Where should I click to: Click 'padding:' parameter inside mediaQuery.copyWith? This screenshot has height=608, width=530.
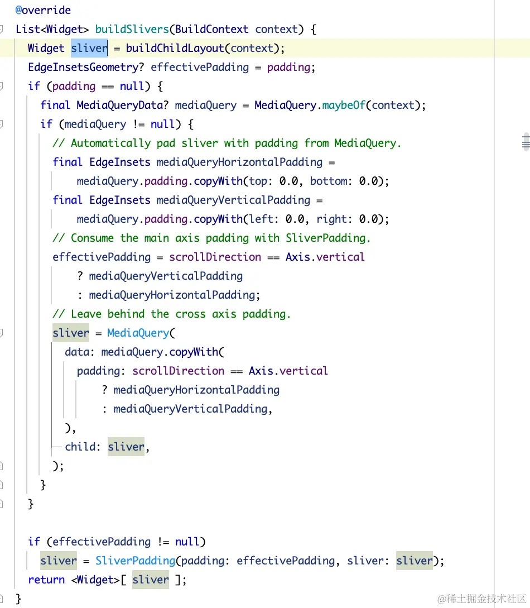101,371
